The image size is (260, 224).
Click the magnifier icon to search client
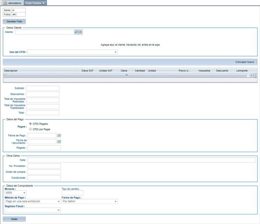[76, 32]
